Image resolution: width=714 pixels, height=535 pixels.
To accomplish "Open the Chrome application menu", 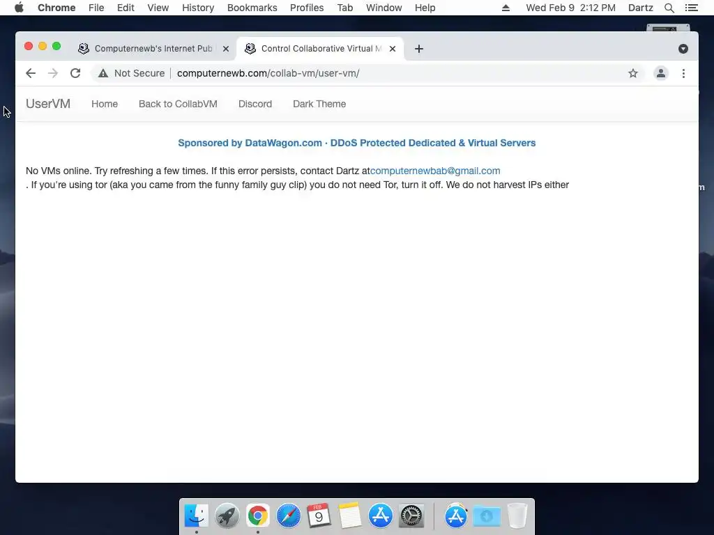I will tap(56, 8).
